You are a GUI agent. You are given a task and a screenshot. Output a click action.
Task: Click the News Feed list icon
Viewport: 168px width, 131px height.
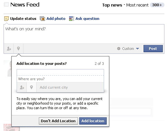click(6, 5)
